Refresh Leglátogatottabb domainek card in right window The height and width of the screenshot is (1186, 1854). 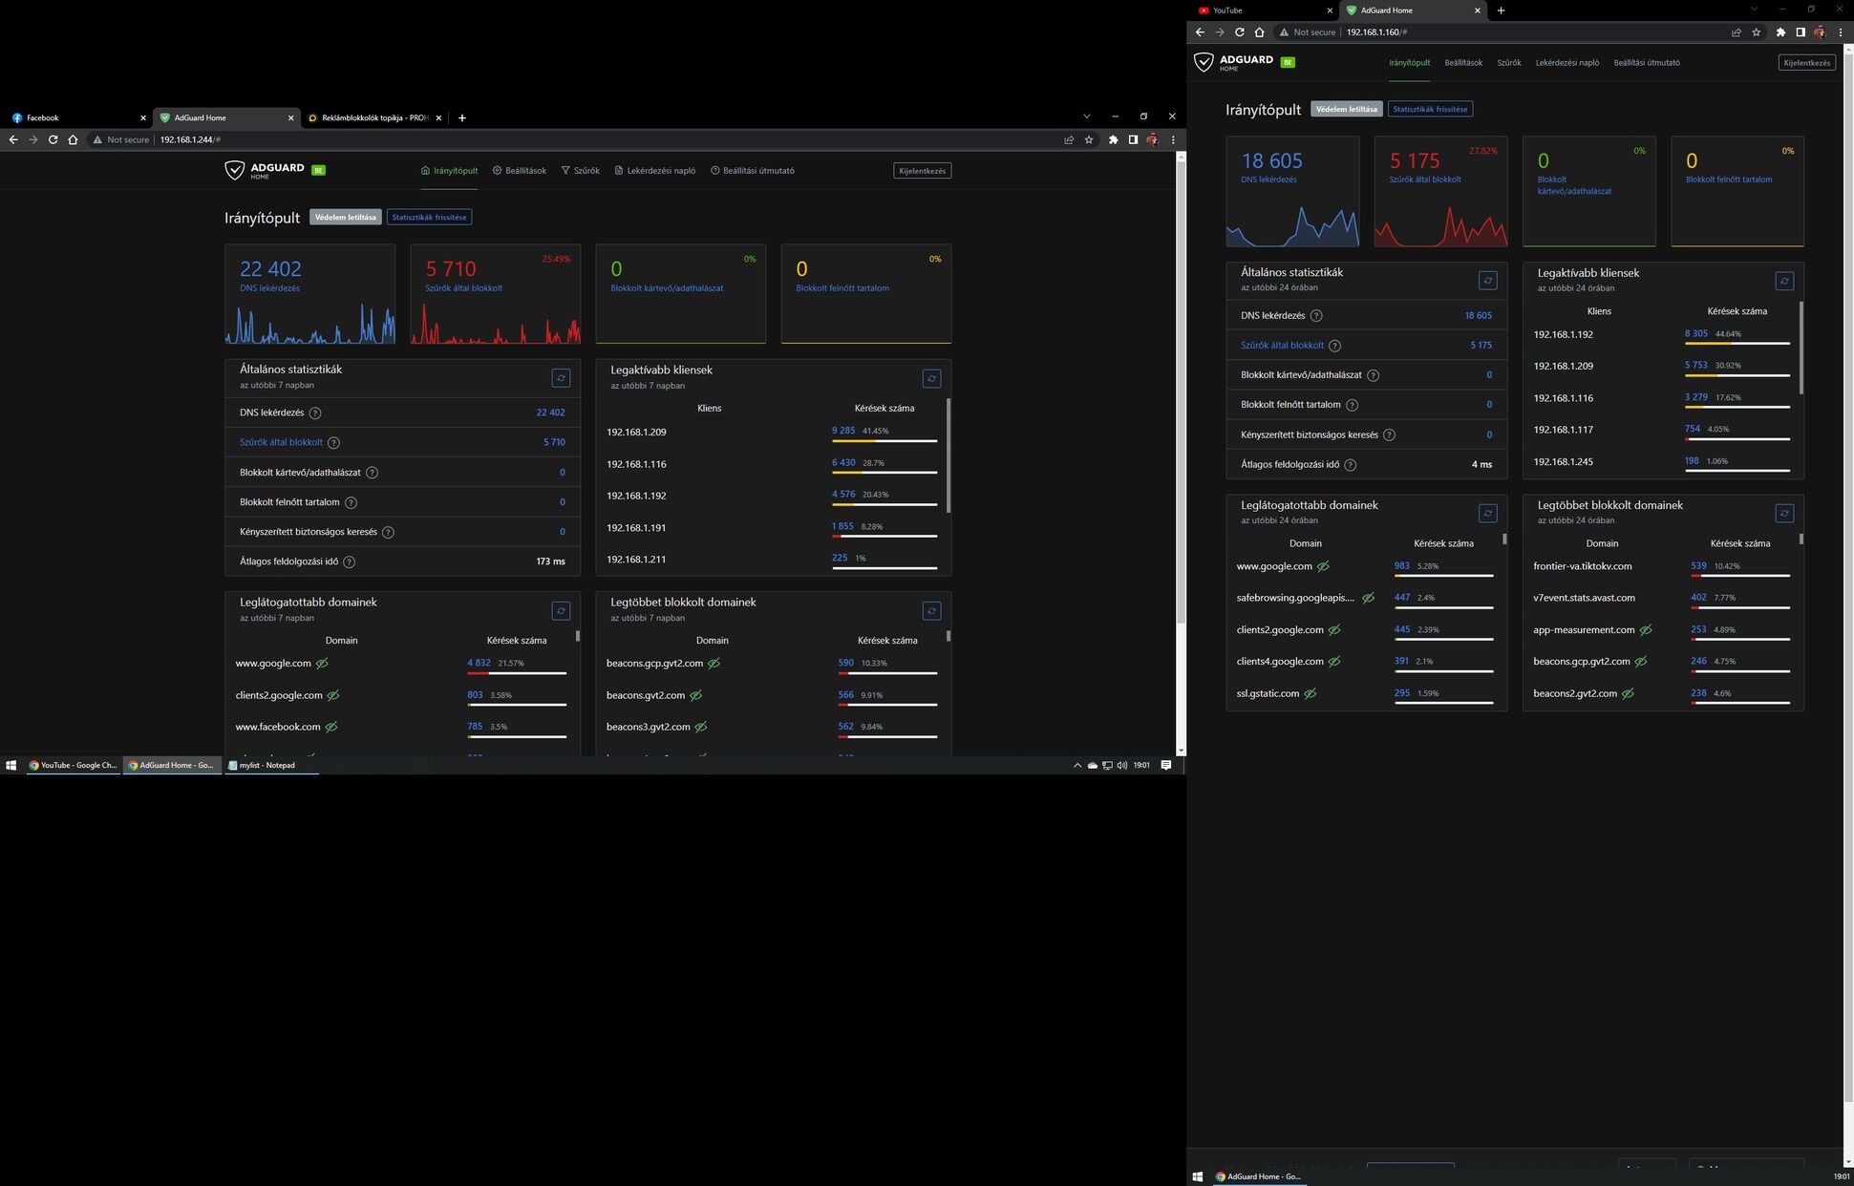tap(1487, 514)
